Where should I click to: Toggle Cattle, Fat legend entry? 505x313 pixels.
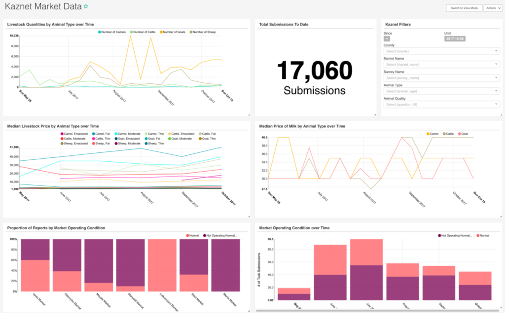[x=207, y=134]
